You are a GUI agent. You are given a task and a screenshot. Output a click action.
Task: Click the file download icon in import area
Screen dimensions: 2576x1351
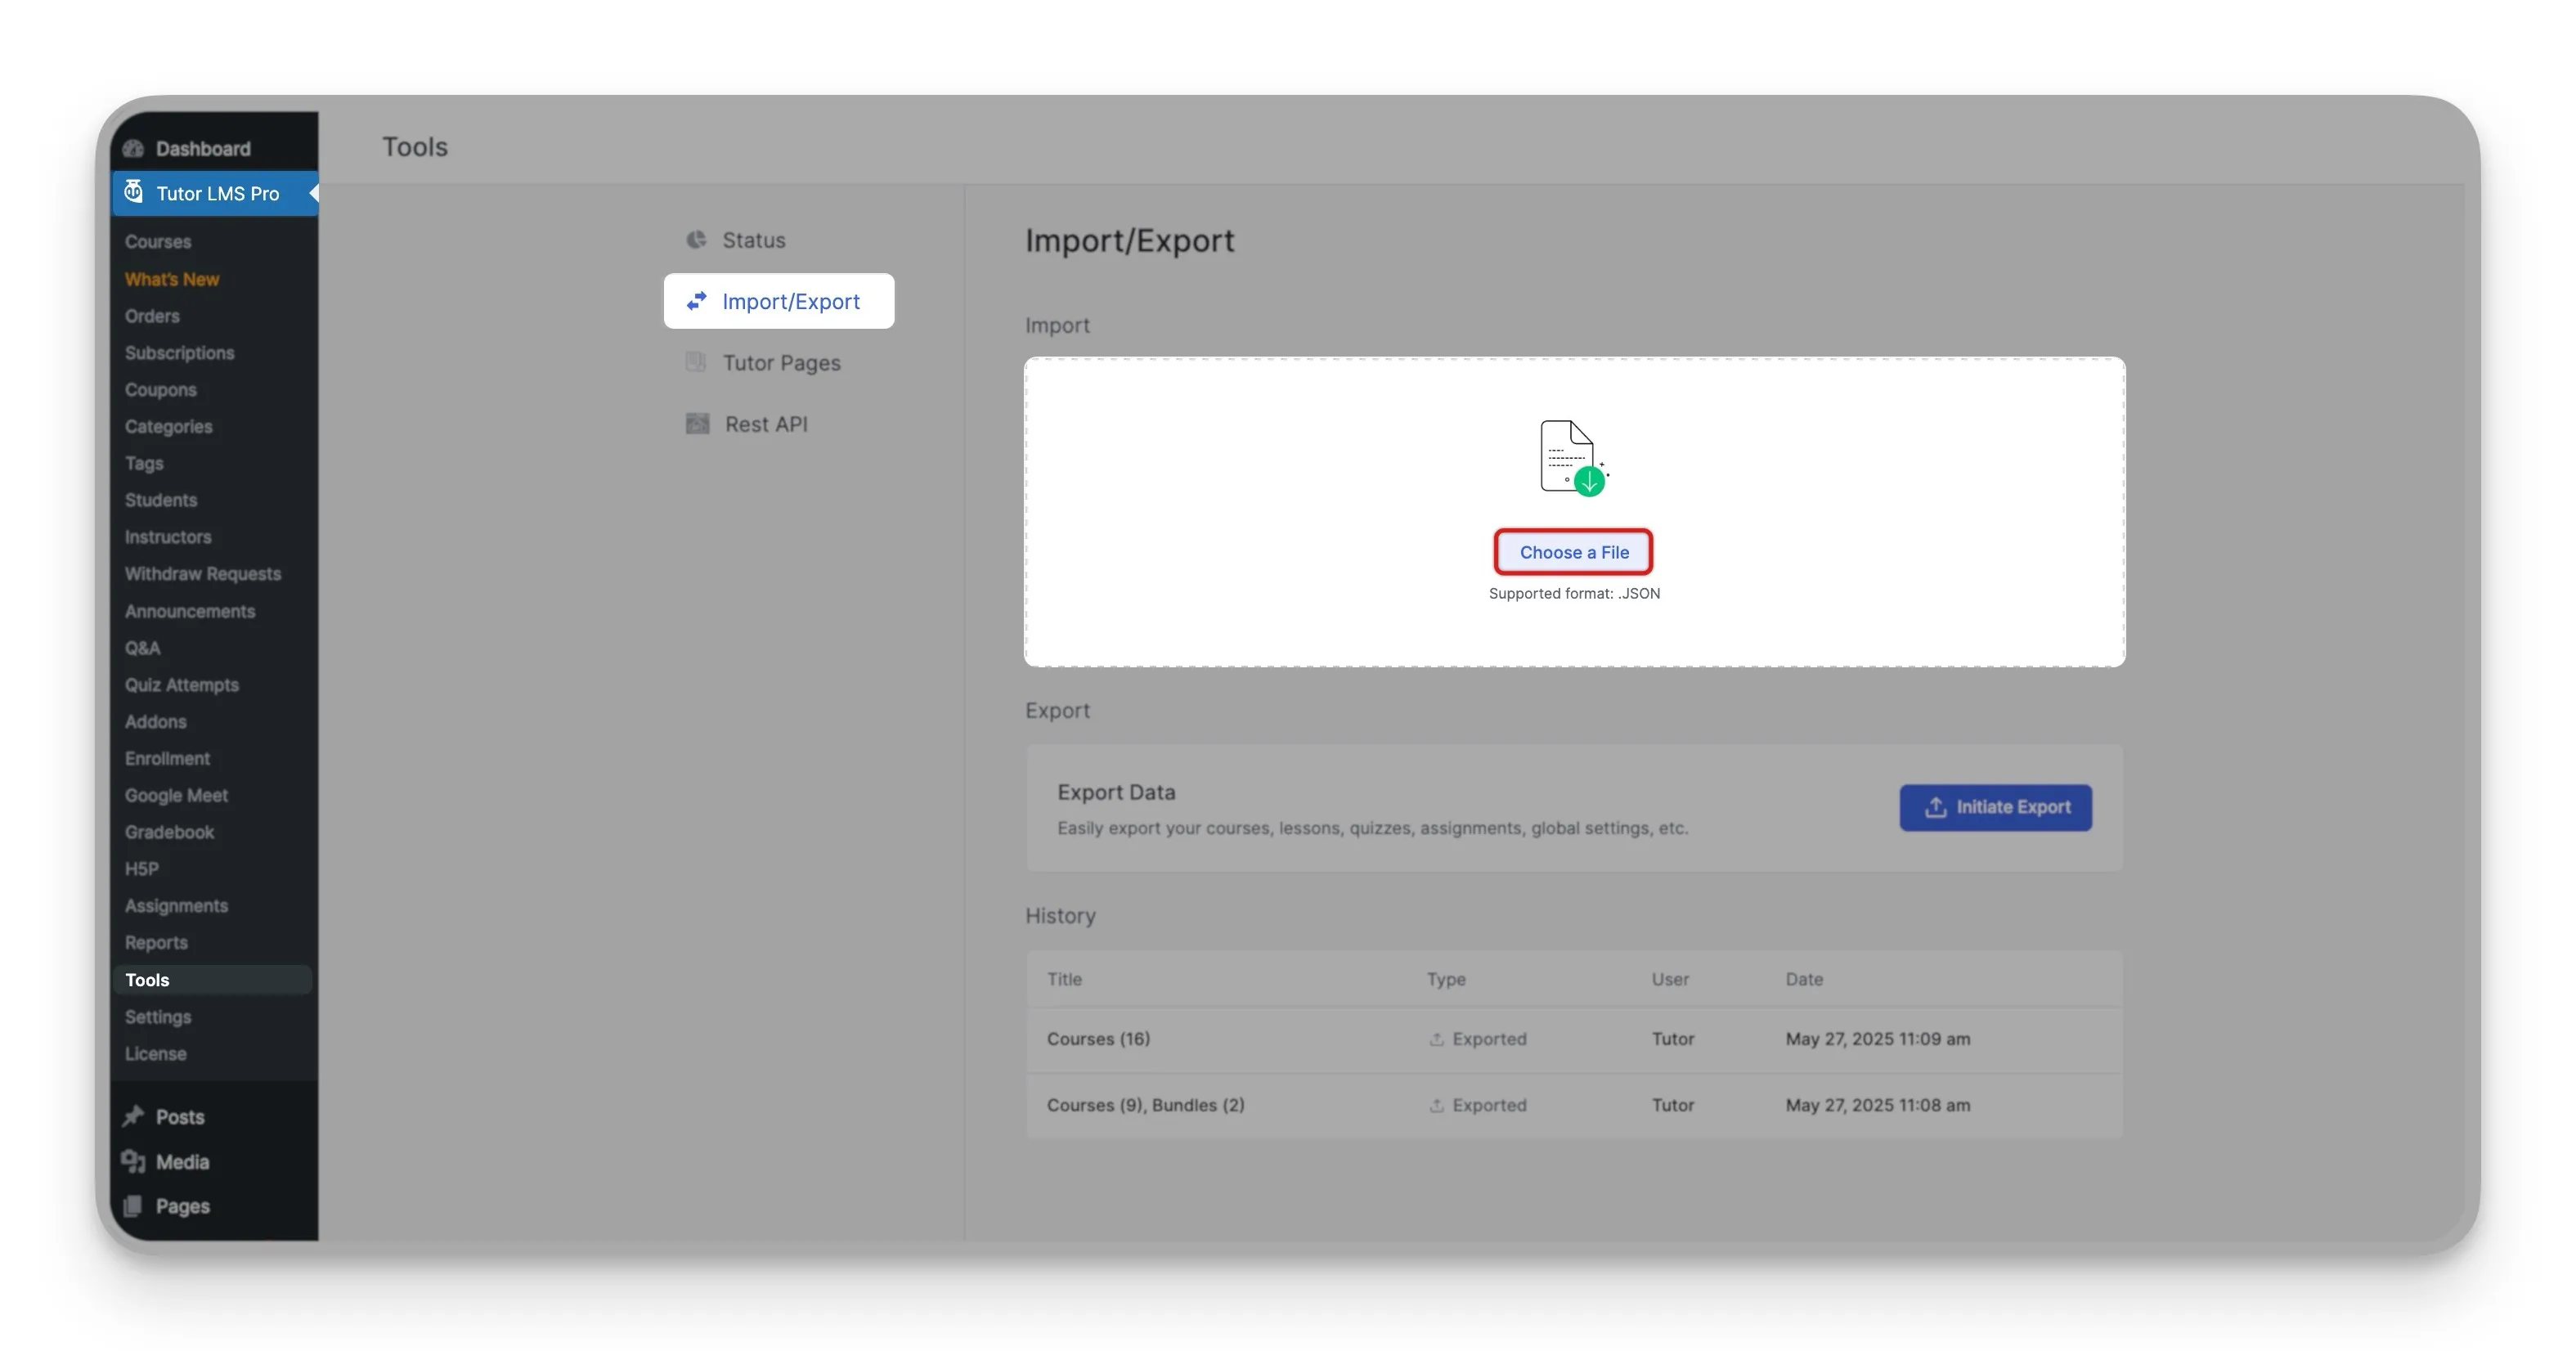click(1574, 458)
